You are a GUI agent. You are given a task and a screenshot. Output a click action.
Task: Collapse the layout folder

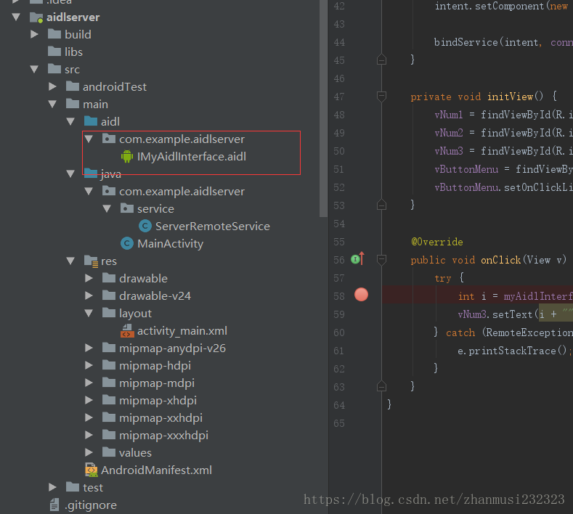(x=89, y=313)
